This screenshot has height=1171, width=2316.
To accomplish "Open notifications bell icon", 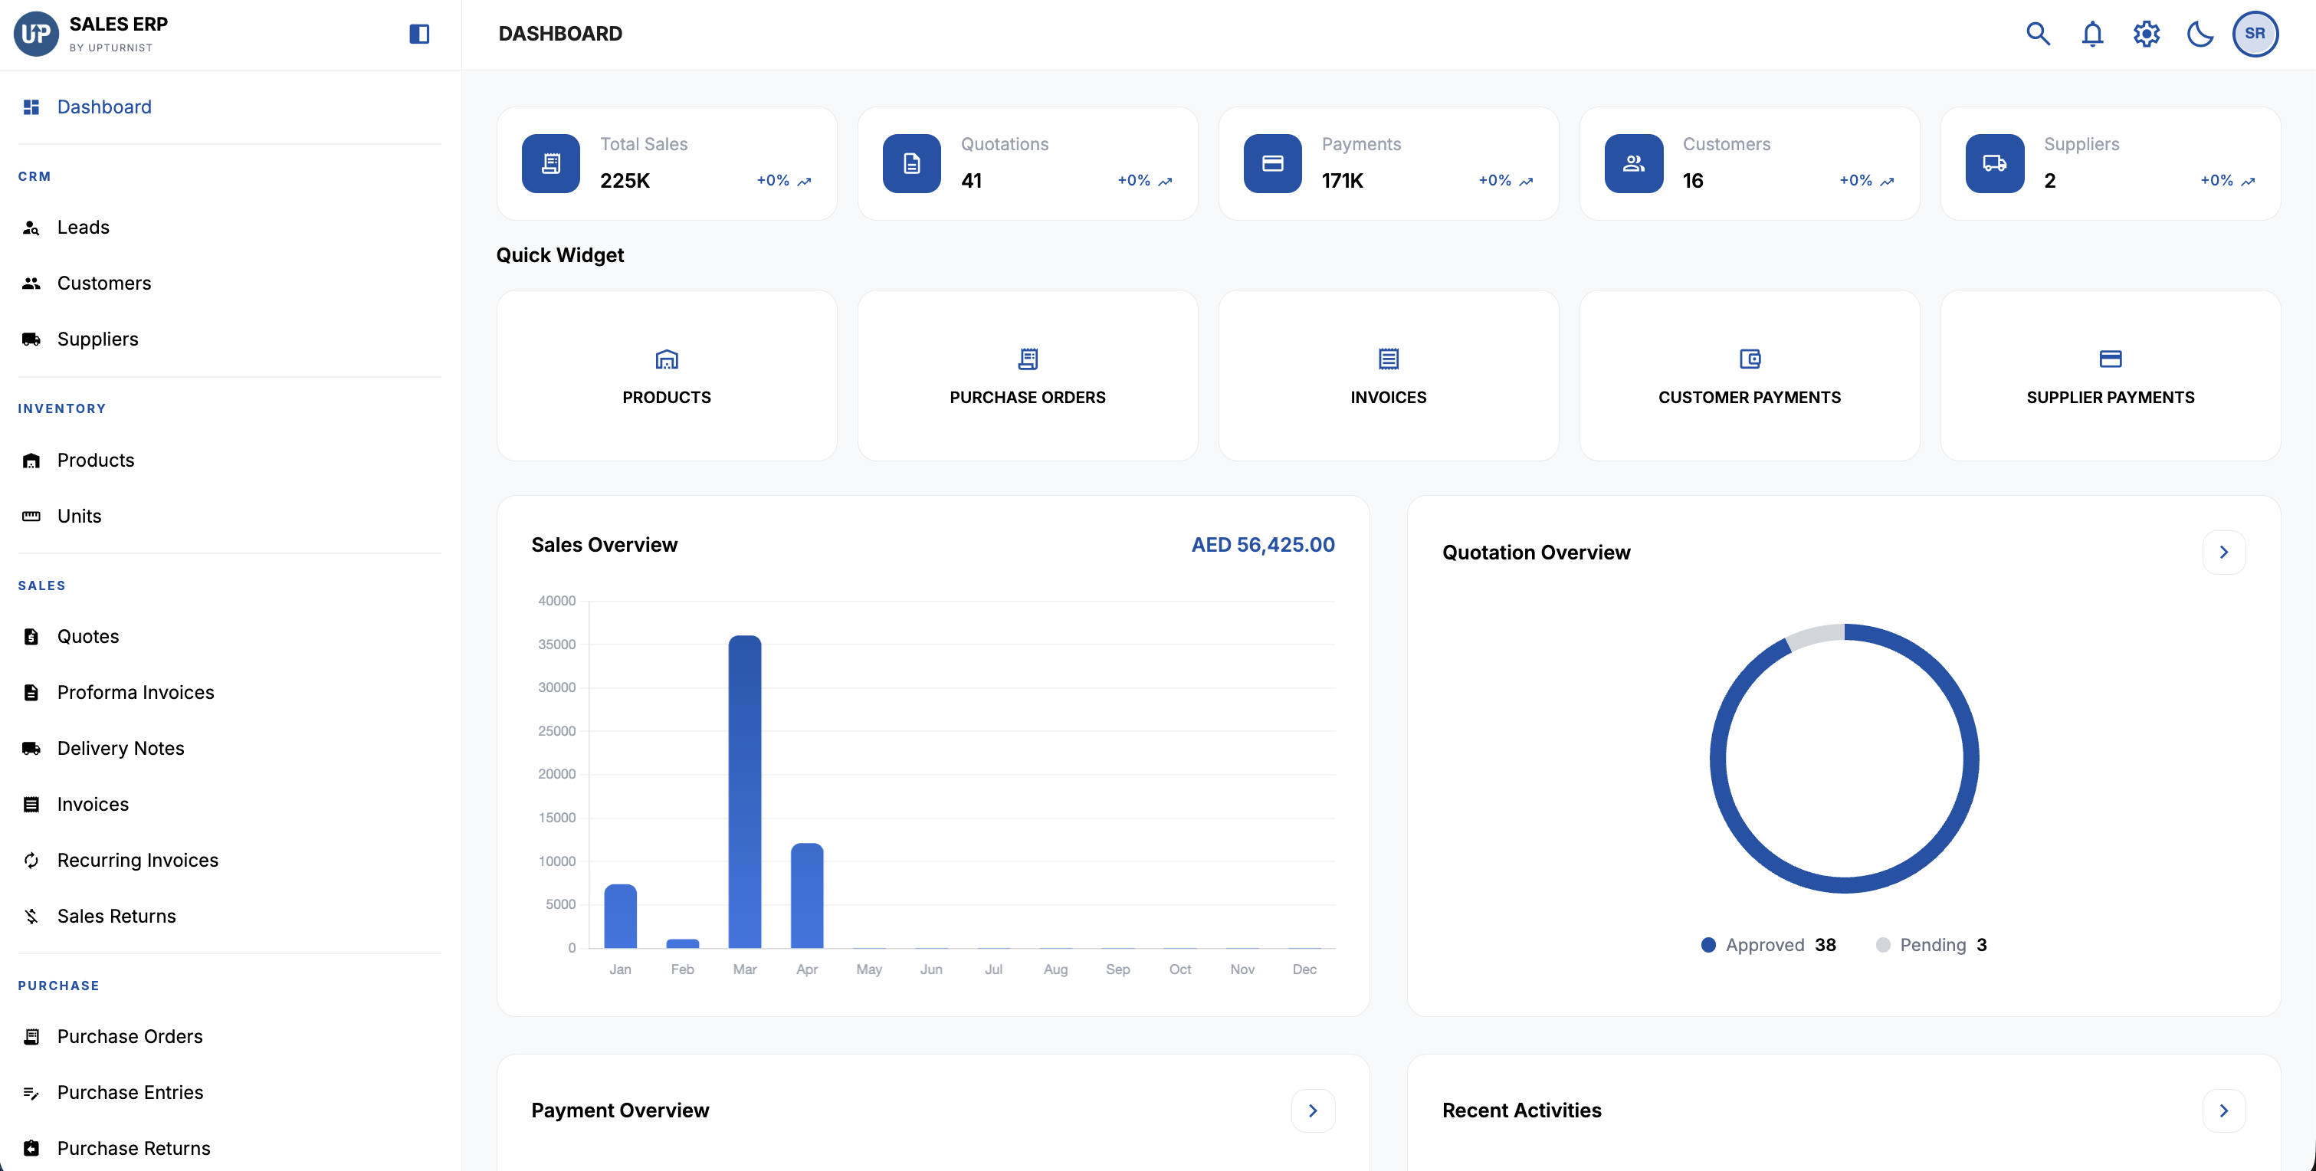I will click(x=2092, y=34).
